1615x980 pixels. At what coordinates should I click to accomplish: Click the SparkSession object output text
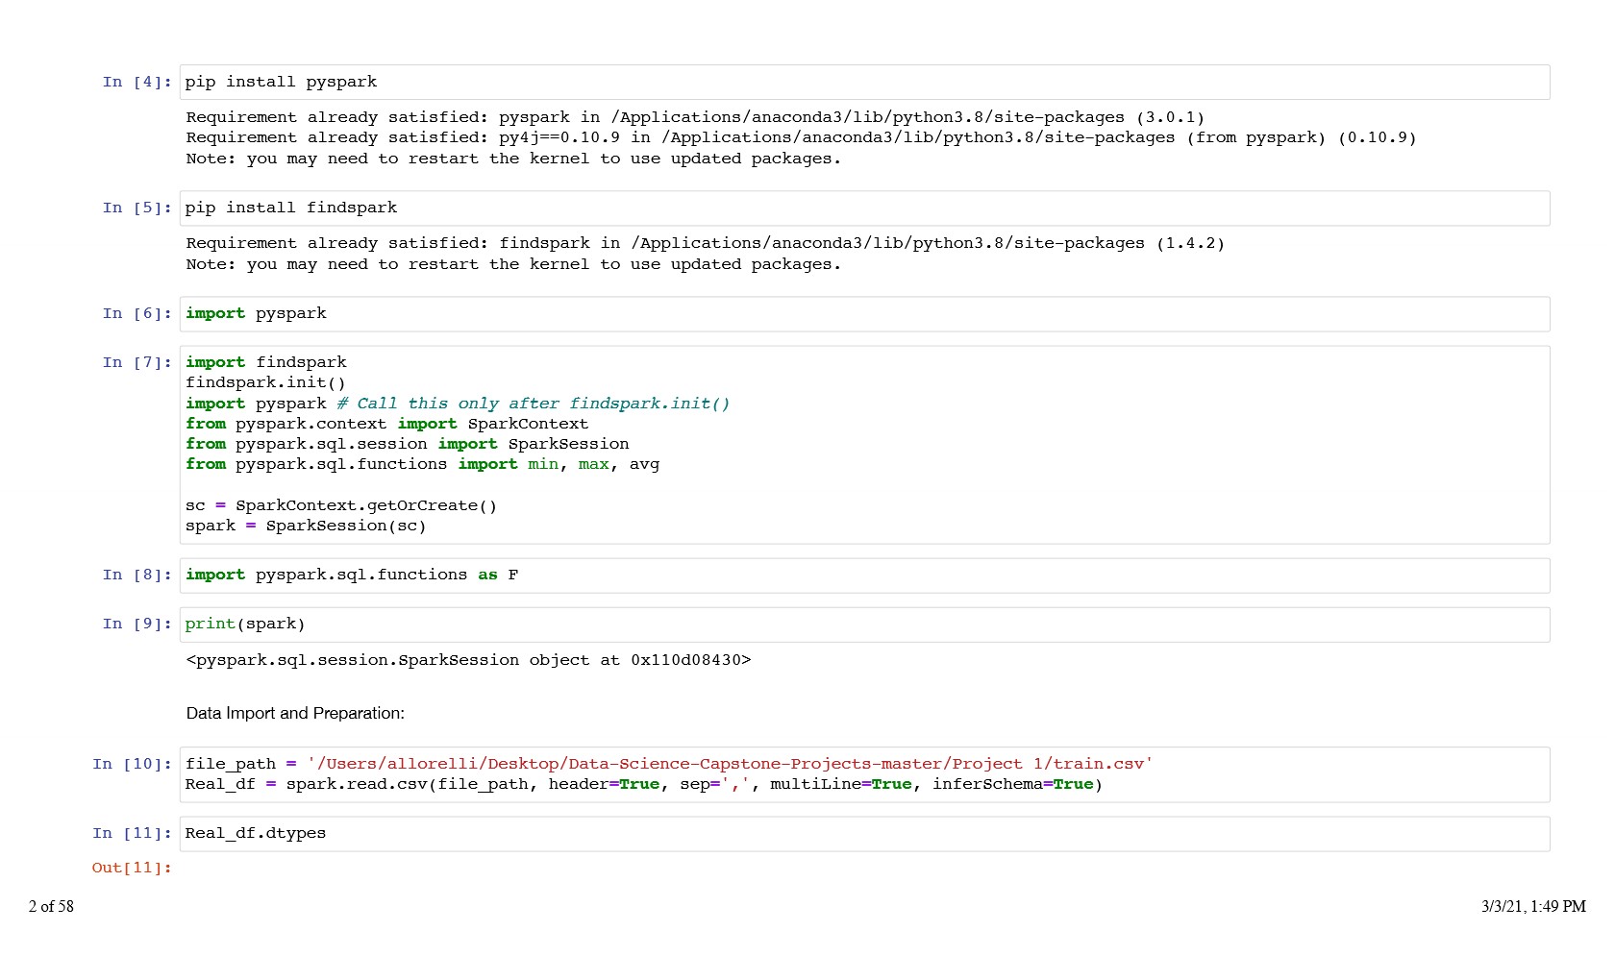click(468, 660)
